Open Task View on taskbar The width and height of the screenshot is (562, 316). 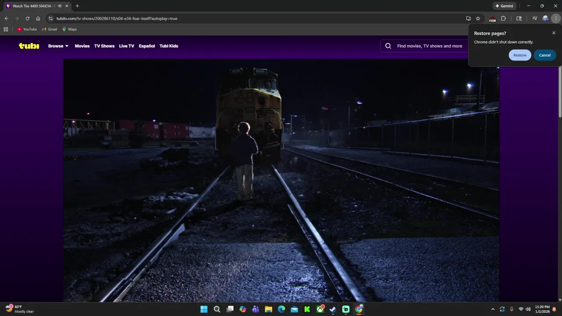[230, 309]
